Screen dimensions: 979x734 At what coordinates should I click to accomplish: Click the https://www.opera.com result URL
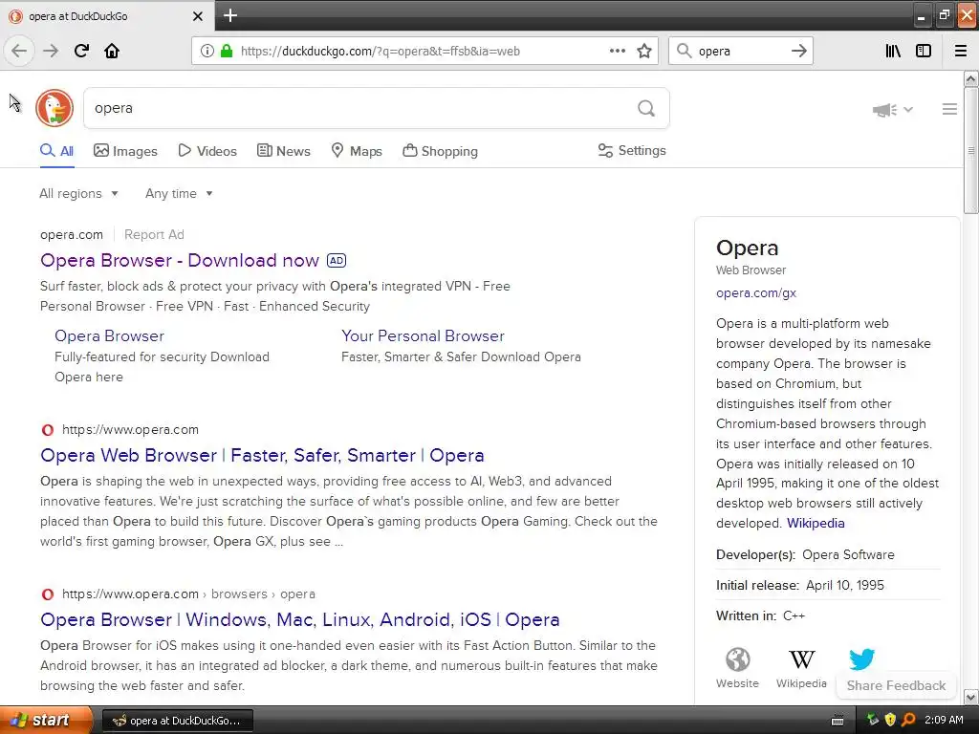[130, 429]
